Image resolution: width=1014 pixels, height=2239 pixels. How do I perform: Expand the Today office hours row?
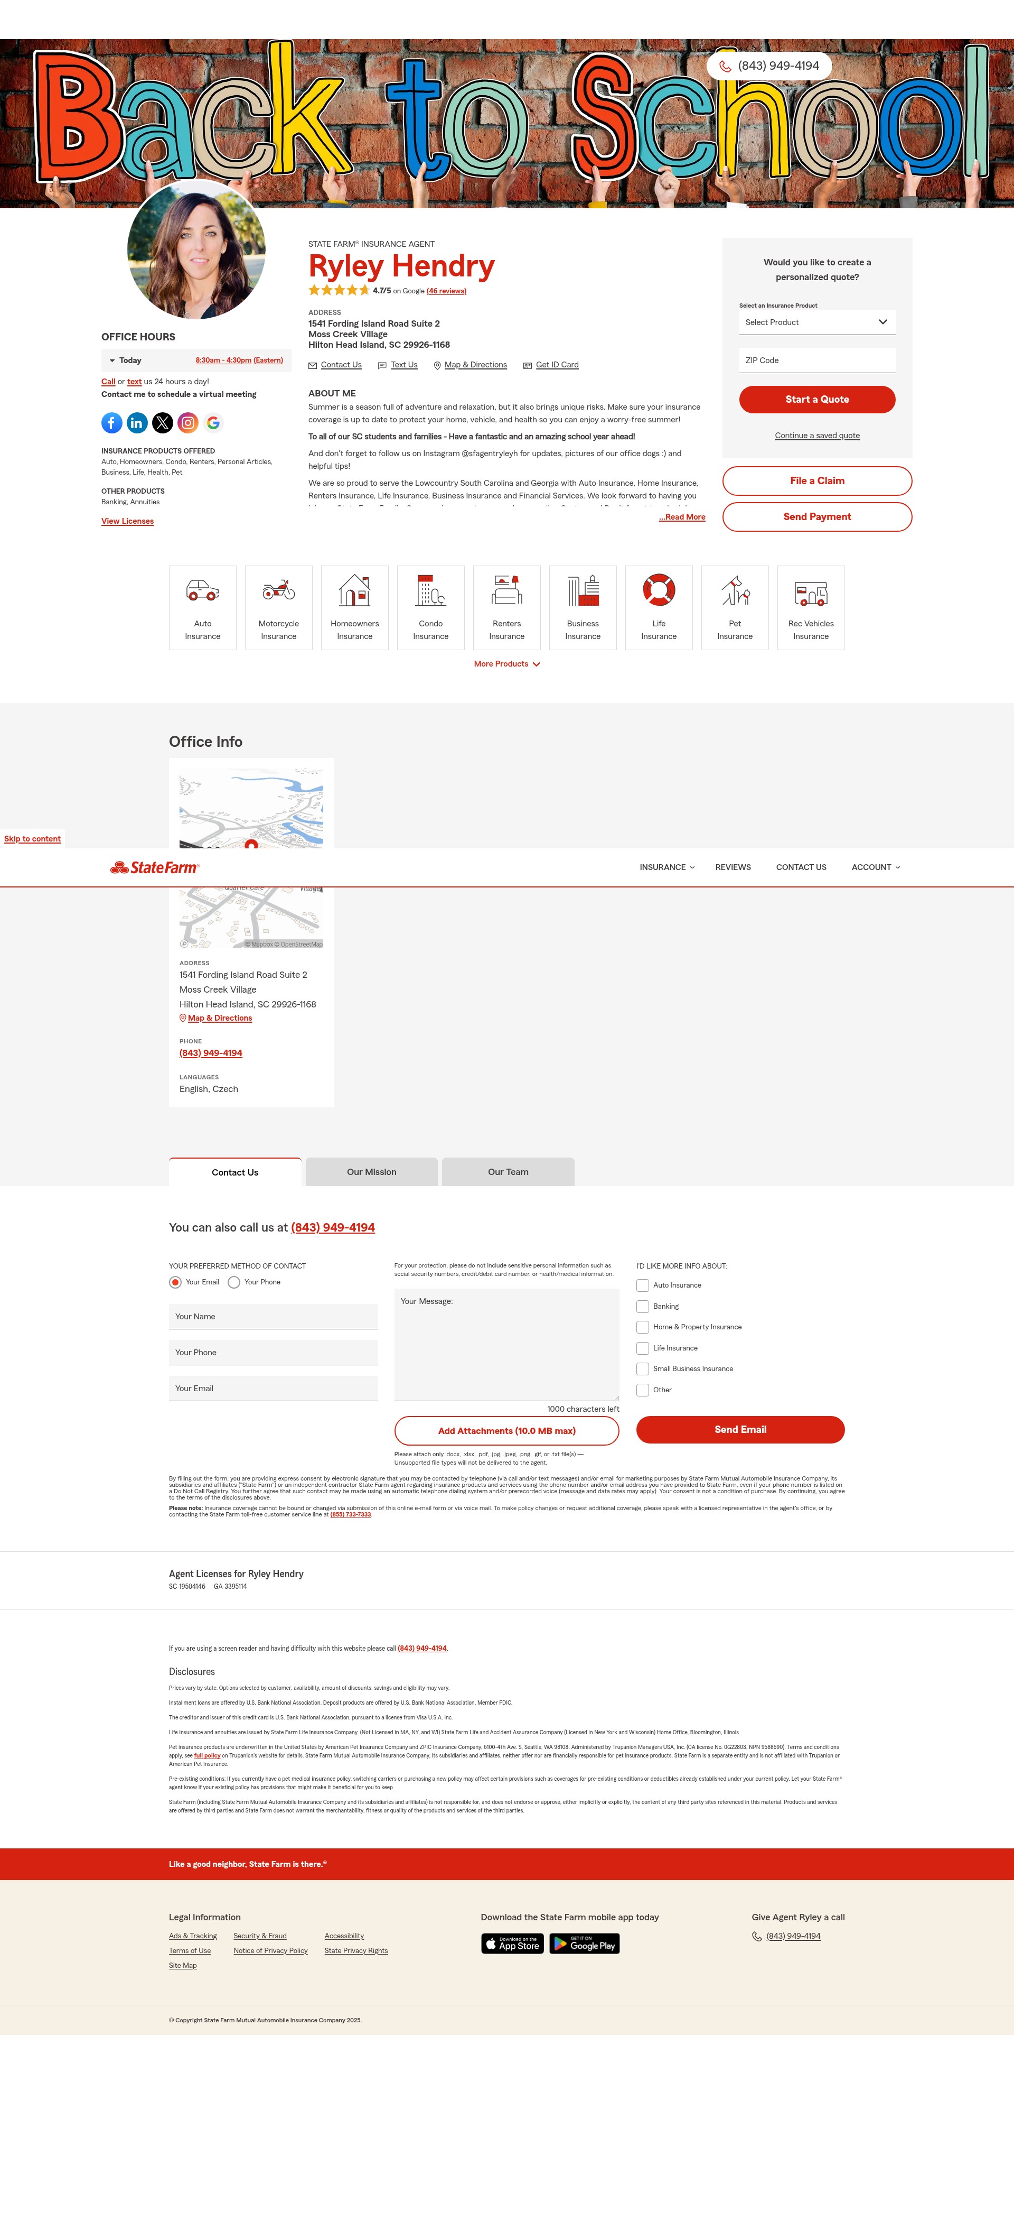click(x=196, y=360)
